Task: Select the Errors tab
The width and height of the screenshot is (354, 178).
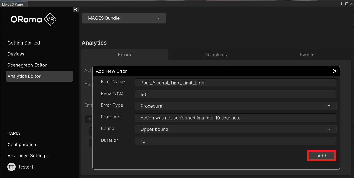Action: [124, 55]
